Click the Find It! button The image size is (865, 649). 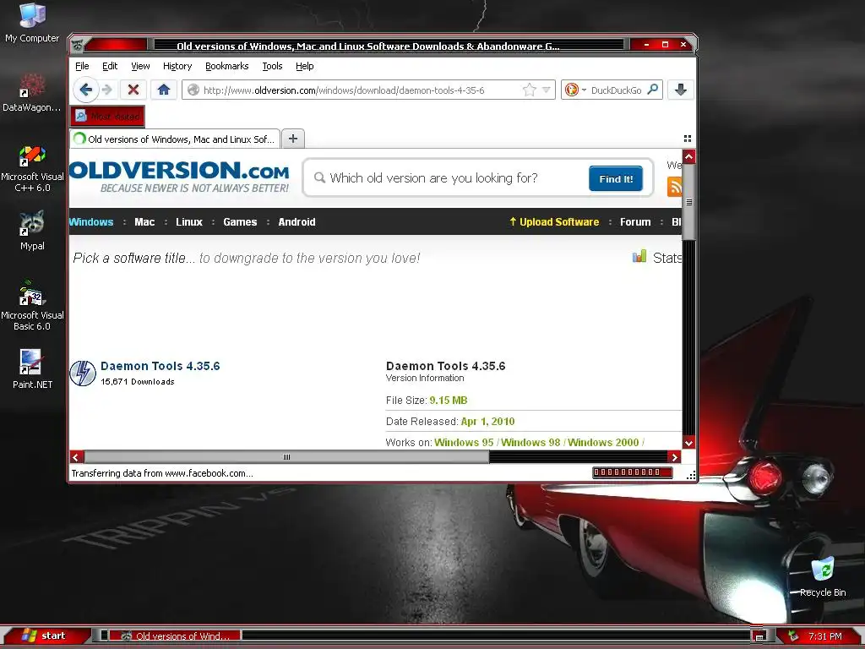[616, 179]
